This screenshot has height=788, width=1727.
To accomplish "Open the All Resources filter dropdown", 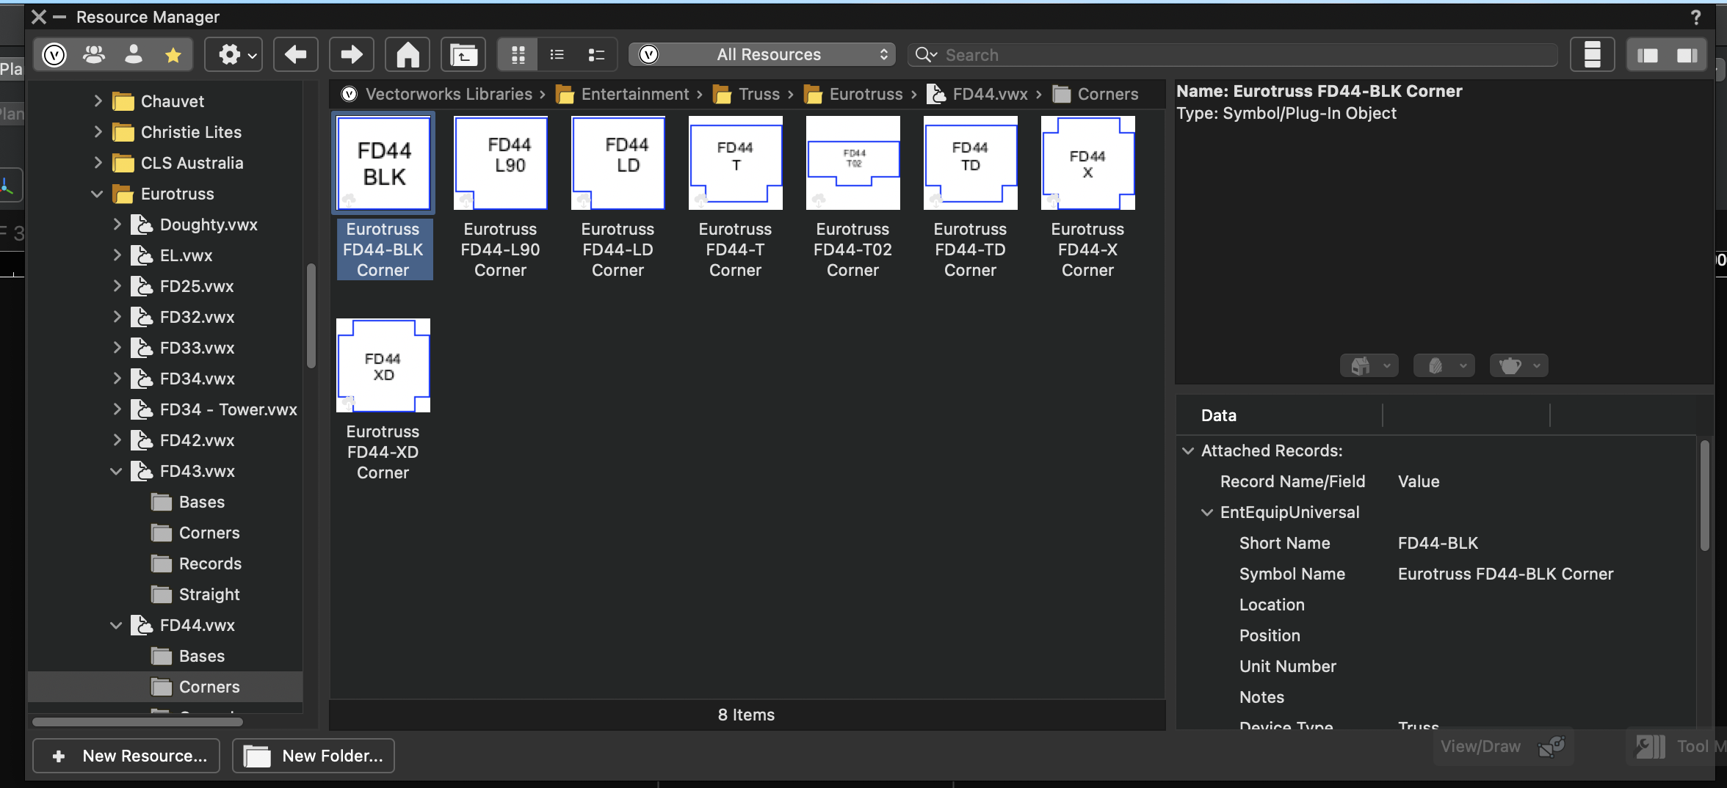I will click(762, 55).
